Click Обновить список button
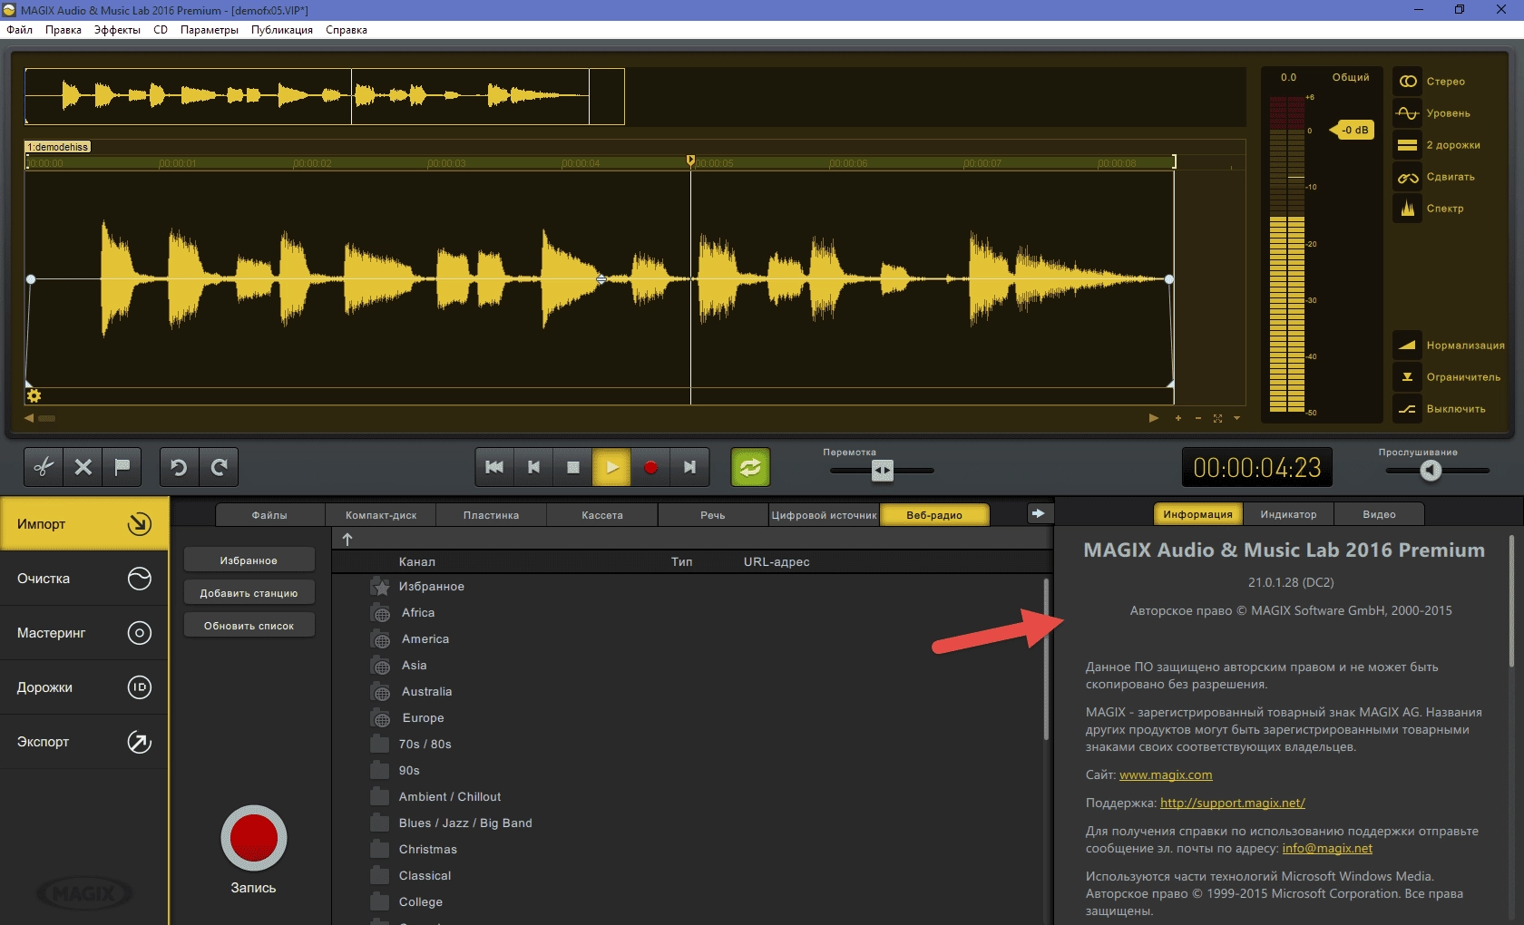Screen dimensions: 1524x925 pyautogui.click(x=249, y=626)
